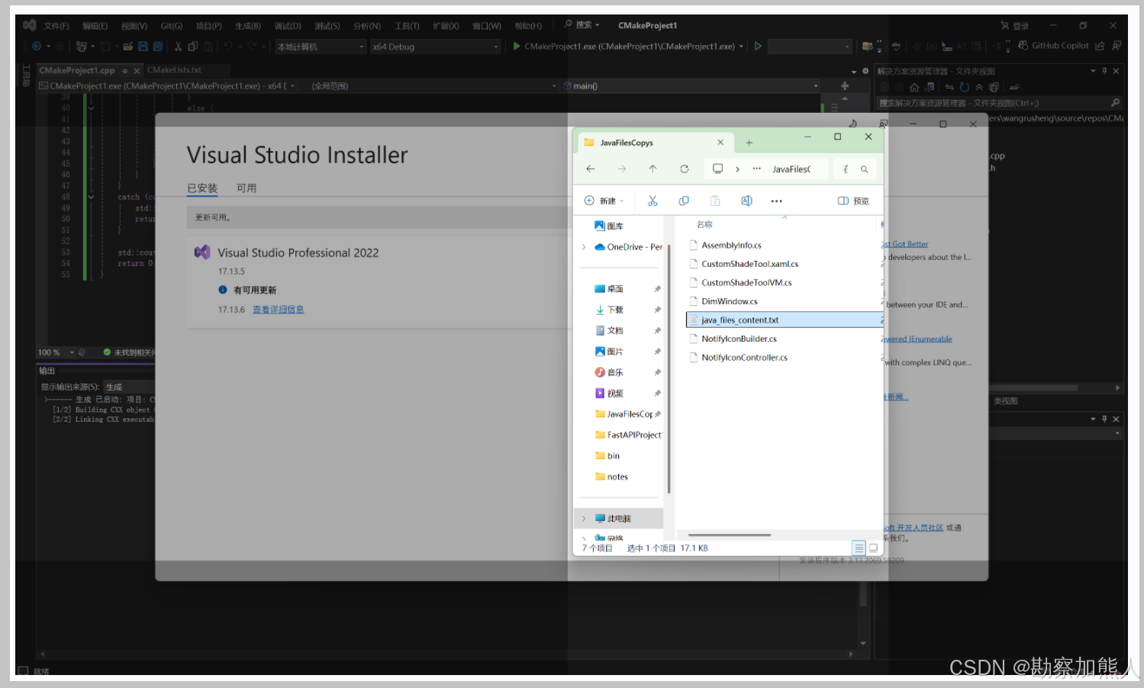Click horizontal scrollbar in File Explorer file list

(x=729, y=535)
